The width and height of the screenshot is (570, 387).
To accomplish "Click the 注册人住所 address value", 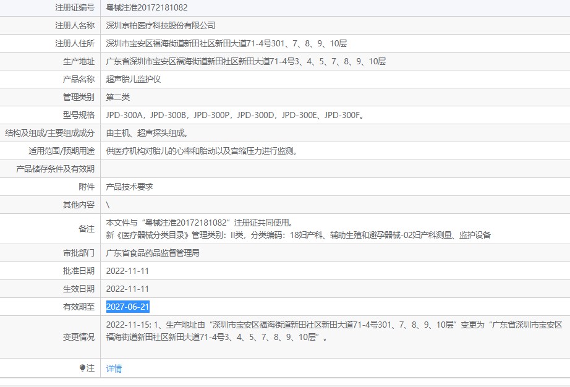I will tap(226, 44).
